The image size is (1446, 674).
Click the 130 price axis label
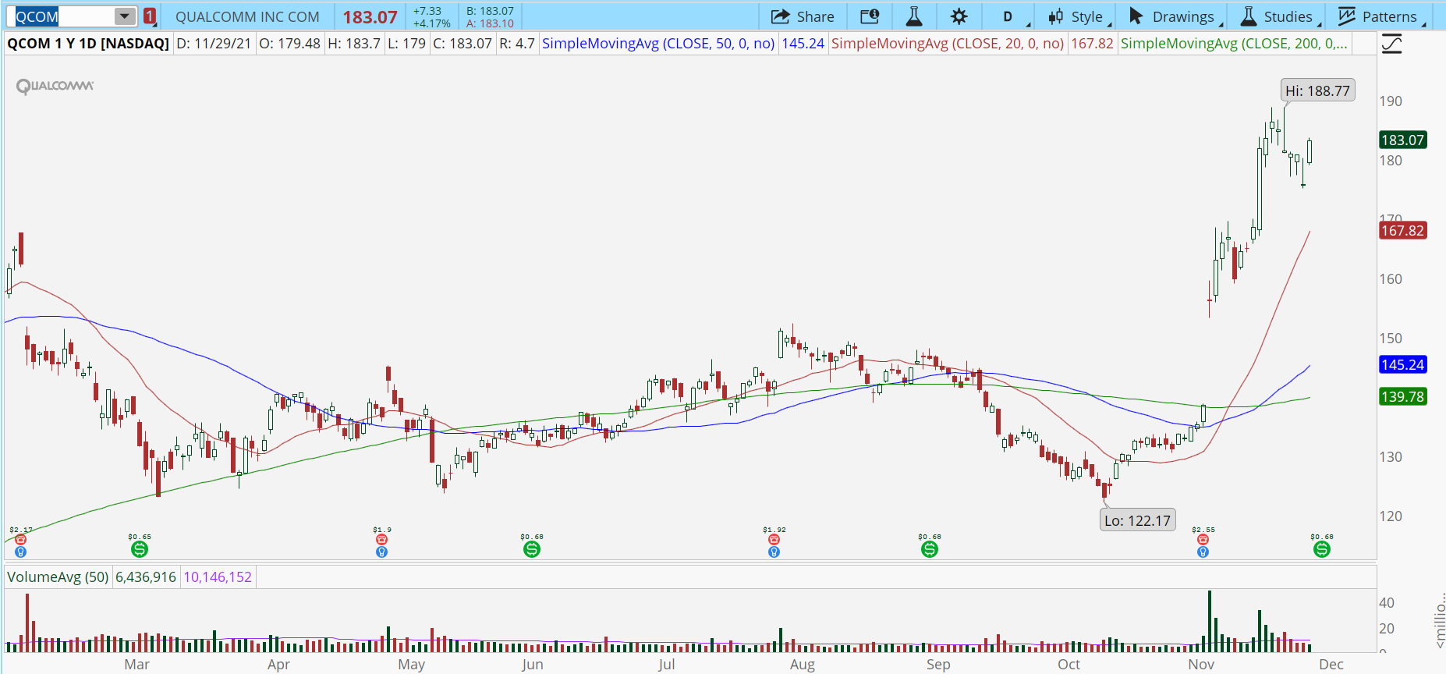point(1391,456)
